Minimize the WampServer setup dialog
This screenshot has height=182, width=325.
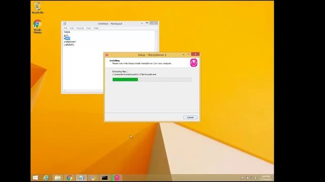point(183,55)
